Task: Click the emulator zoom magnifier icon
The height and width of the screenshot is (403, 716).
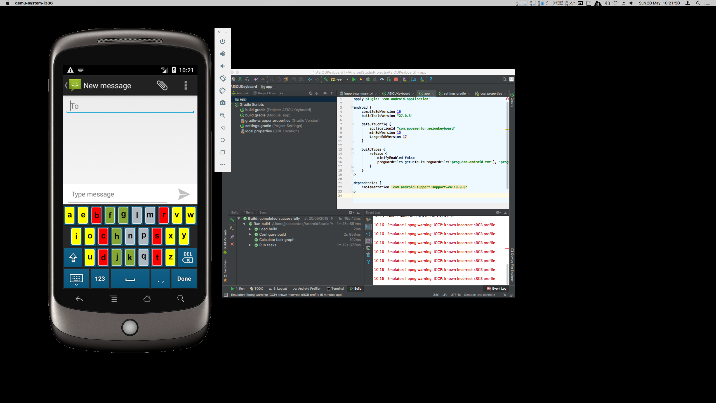Action: pyautogui.click(x=223, y=115)
